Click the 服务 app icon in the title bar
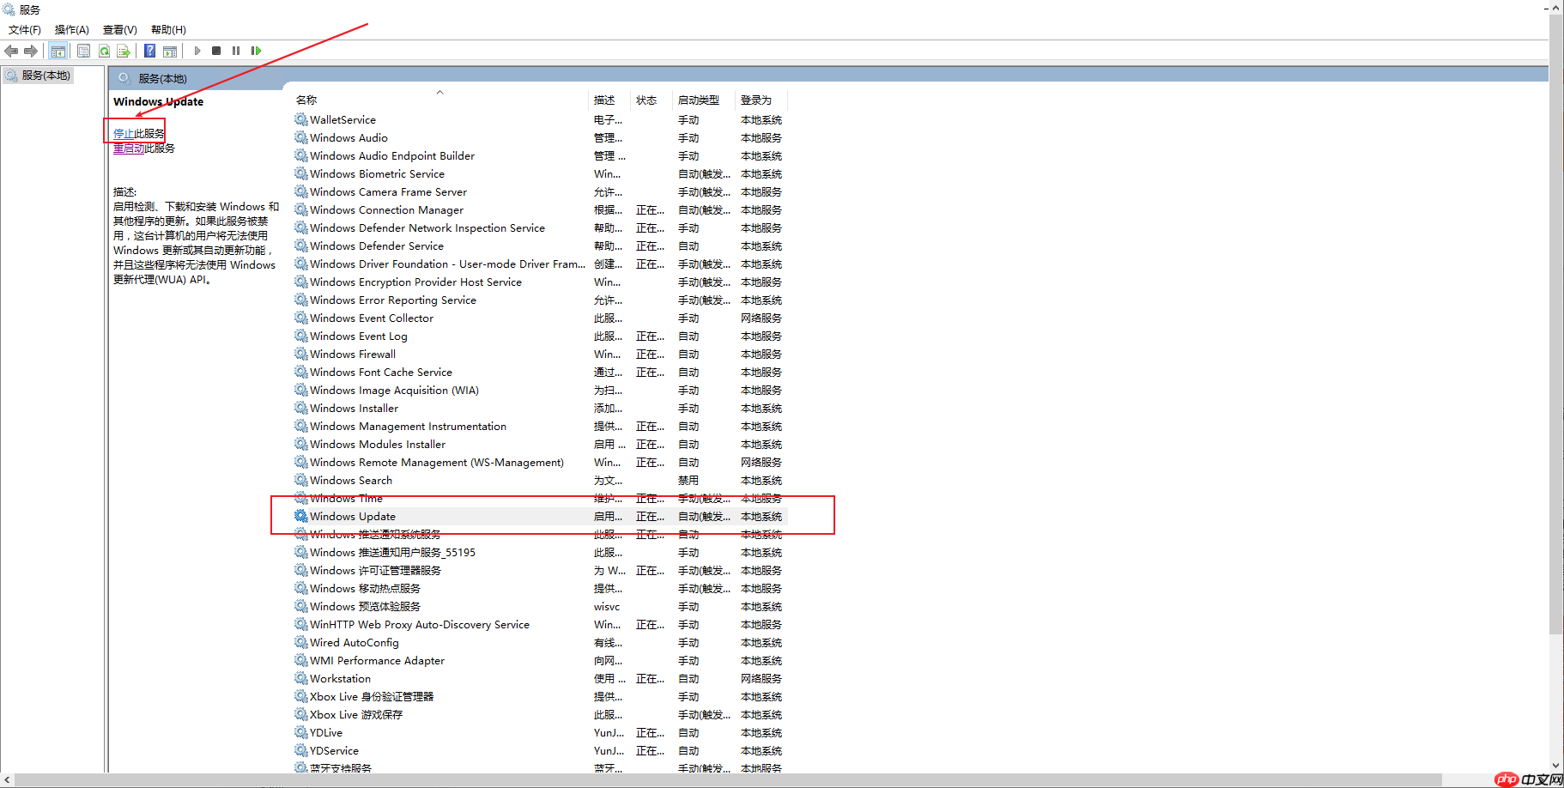 (9, 9)
